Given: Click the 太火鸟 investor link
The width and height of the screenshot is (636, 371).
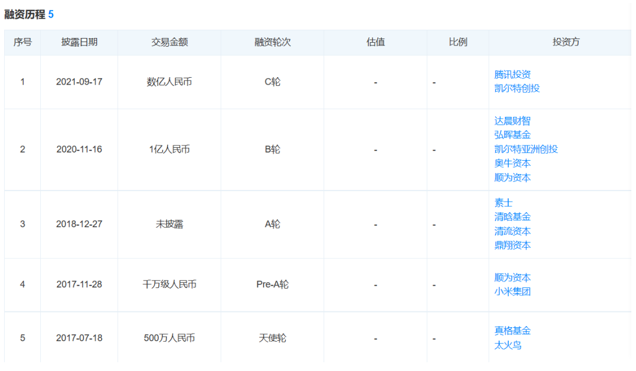Looking at the screenshot, I should point(508,345).
